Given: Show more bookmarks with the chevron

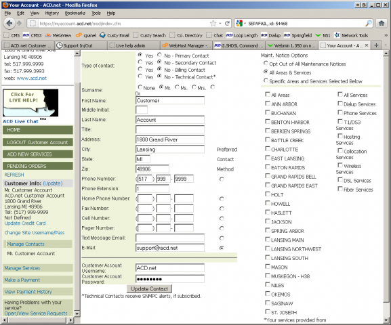Looking at the screenshot, I should coord(386,35).
